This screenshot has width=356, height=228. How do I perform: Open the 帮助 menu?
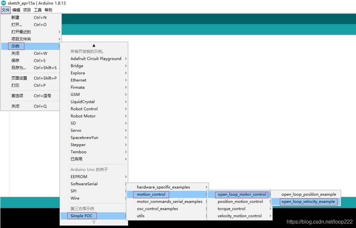(x=48, y=10)
